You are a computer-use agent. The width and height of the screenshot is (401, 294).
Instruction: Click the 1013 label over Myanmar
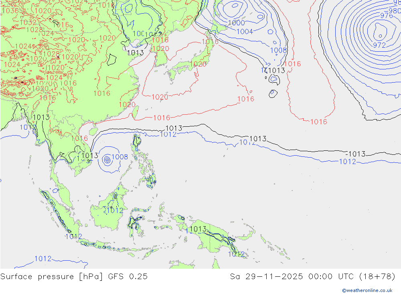(41, 118)
